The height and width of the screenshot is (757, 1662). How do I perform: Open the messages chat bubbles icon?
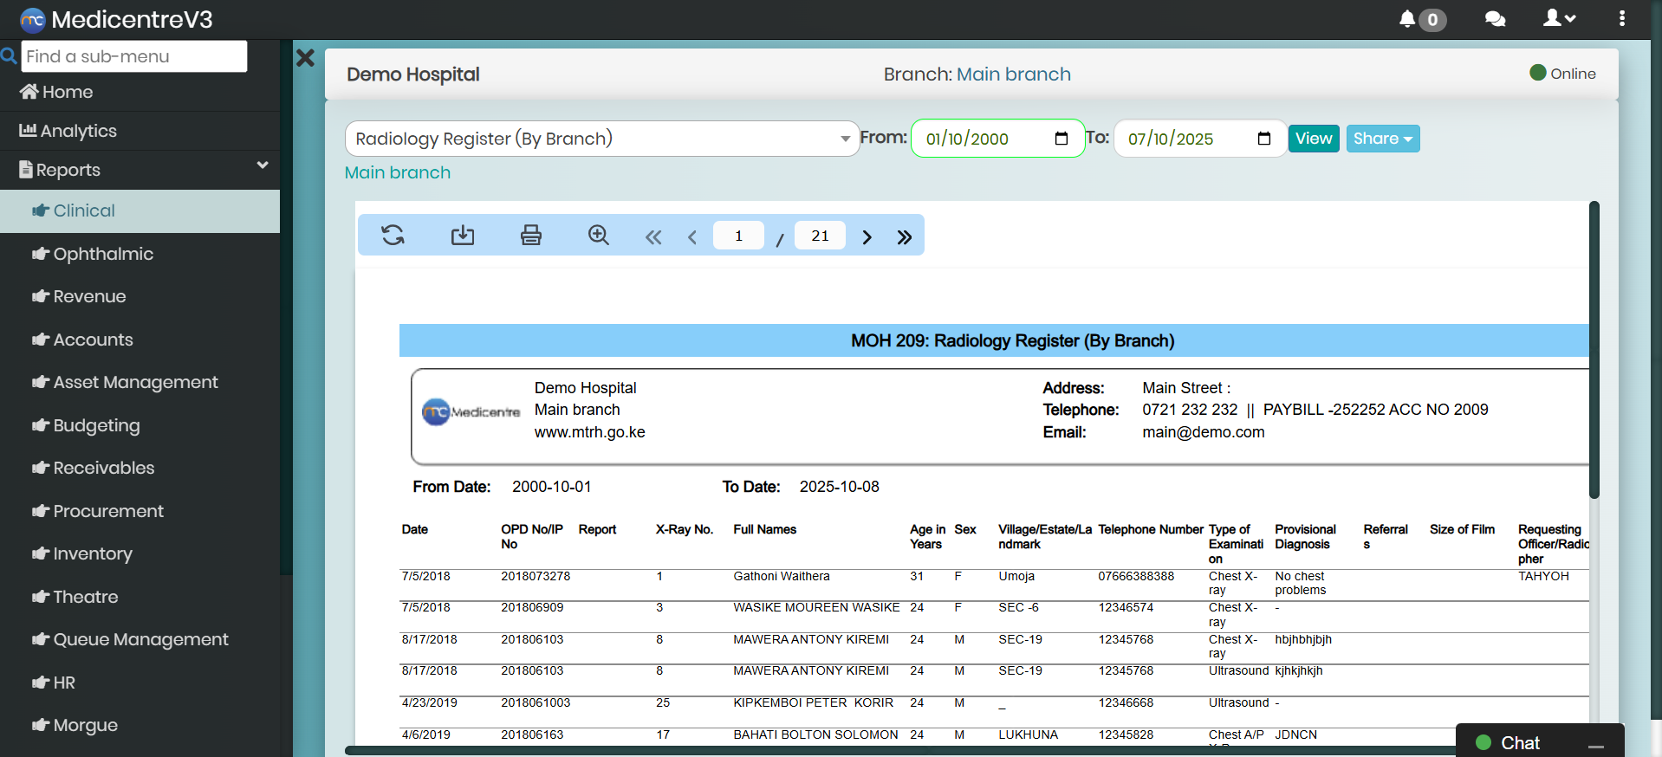tap(1495, 19)
